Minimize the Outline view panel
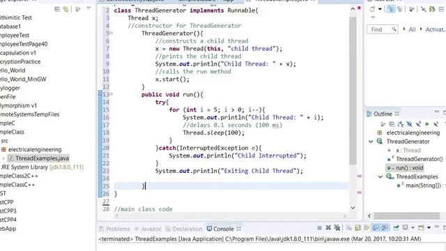The height and width of the screenshot is (251, 446). click(x=437, y=112)
